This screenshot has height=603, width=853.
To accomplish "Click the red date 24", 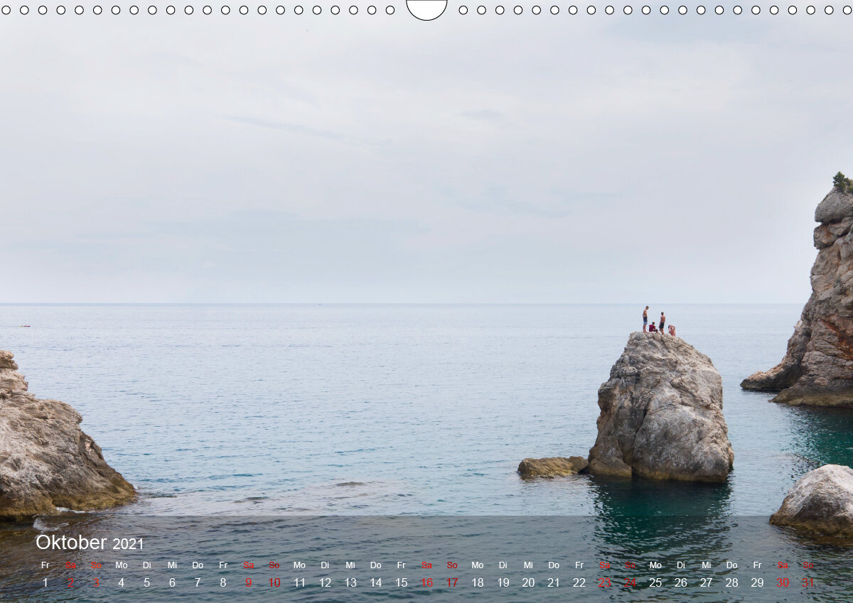I will coord(630,582).
